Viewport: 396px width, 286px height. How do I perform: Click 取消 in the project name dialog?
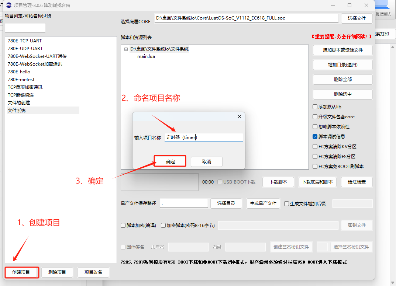click(207, 162)
